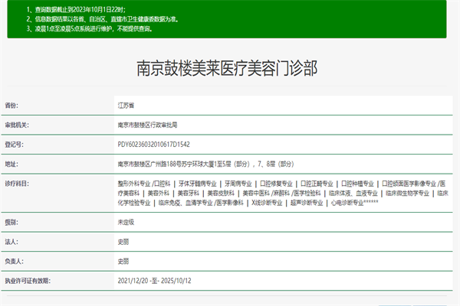Click the title 南京鼓楼美莱医疗美容门诊部
The image size is (460, 306).
coord(227,69)
